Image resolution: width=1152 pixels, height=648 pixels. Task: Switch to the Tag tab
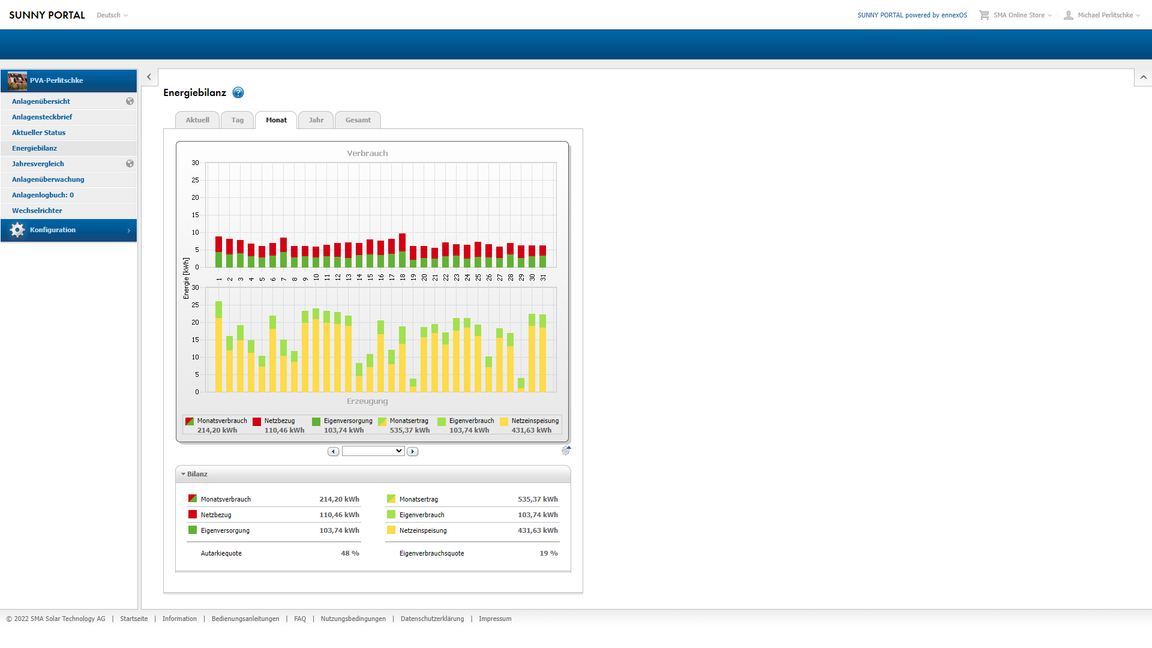click(x=238, y=120)
